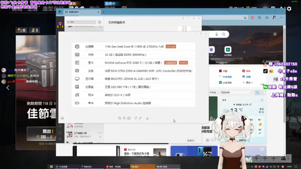
Task: Open the WeChat hamburger menu in sidebar
Action: coord(60,139)
